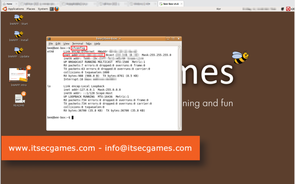Click the red power shutdown icon
This screenshot has height=184, width=295.
coord(288,9)
